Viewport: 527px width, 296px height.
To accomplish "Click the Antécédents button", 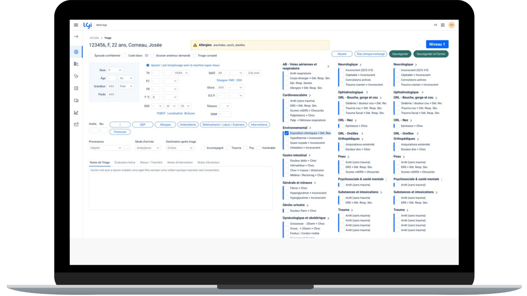I will 187,125.
